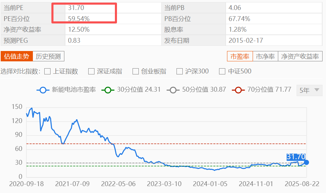This screenshot has width=326, height=193.
Task: Click the red 70分位值 dashed line
Action: [x=173, y=143]
